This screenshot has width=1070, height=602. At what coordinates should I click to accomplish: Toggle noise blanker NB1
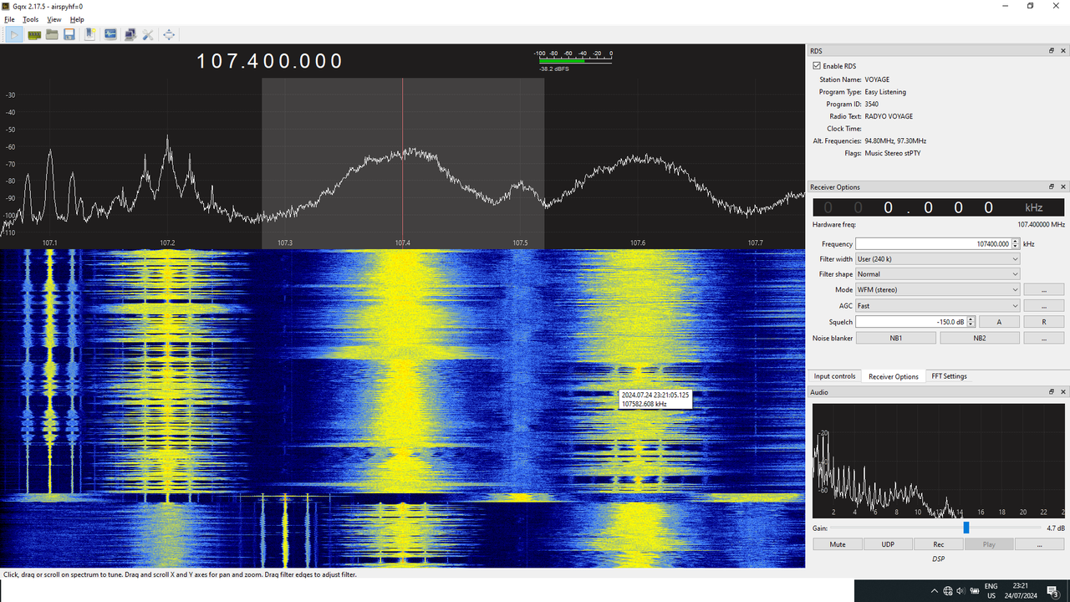coord(896,339)
